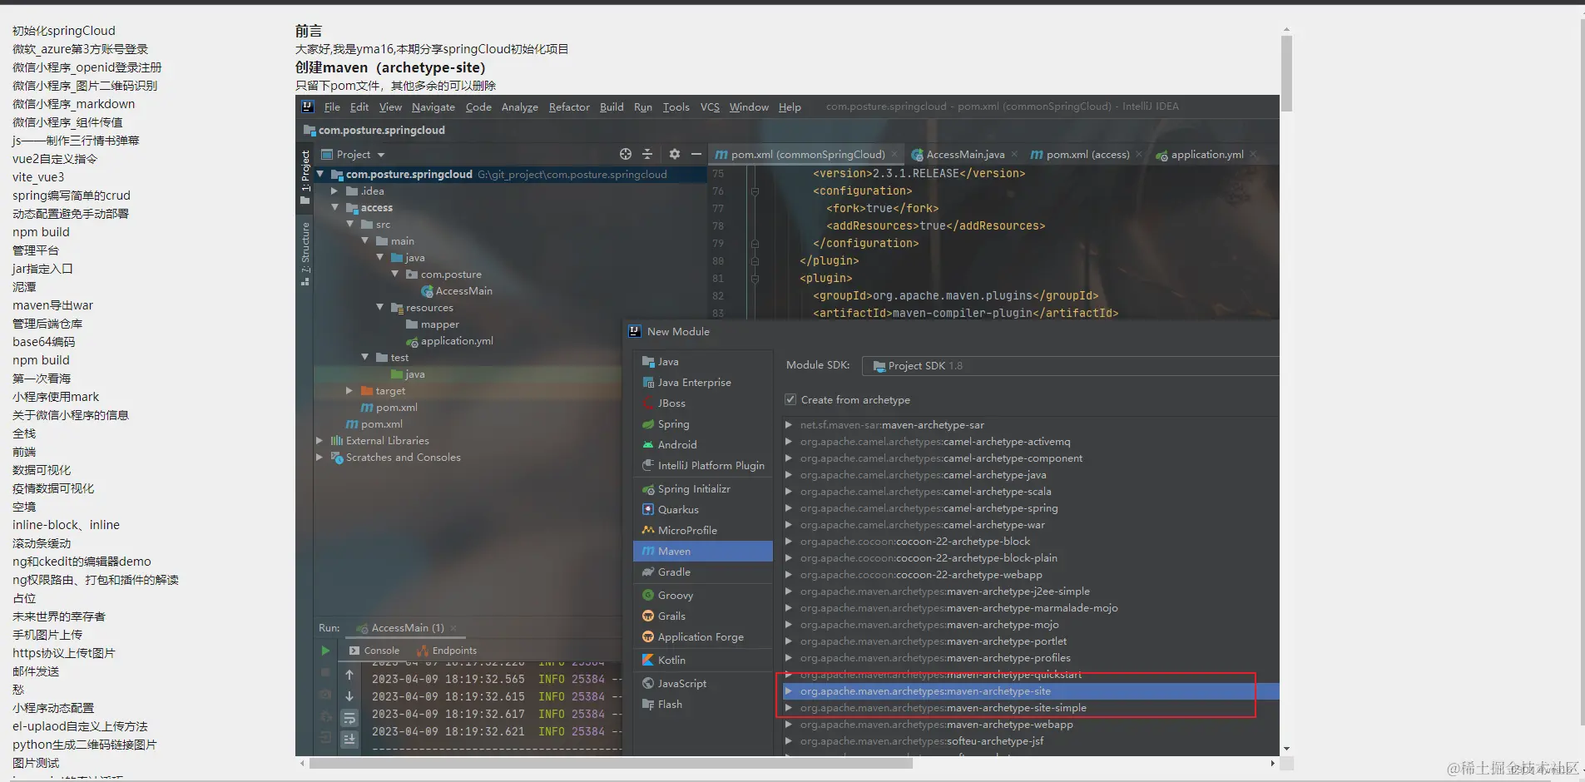Click the IntelliJ IDEA logo icon
Screen dimensions: 1585x782
tap(308, 106)
